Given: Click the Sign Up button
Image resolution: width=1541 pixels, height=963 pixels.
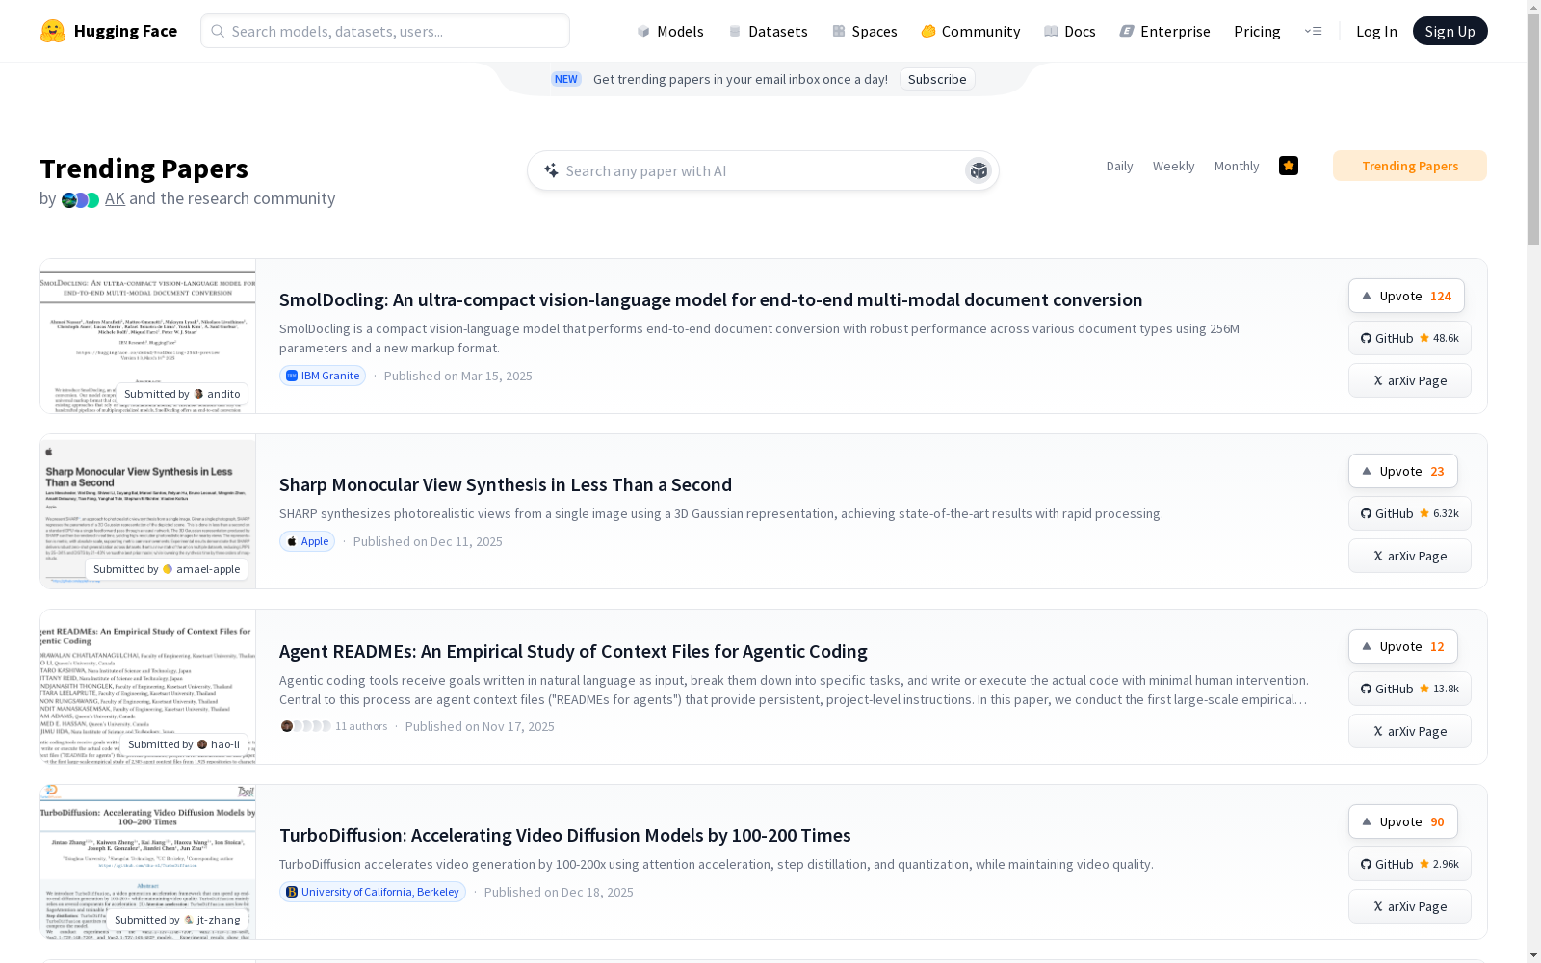Looking at the screenshot, I should point(1450,31).
